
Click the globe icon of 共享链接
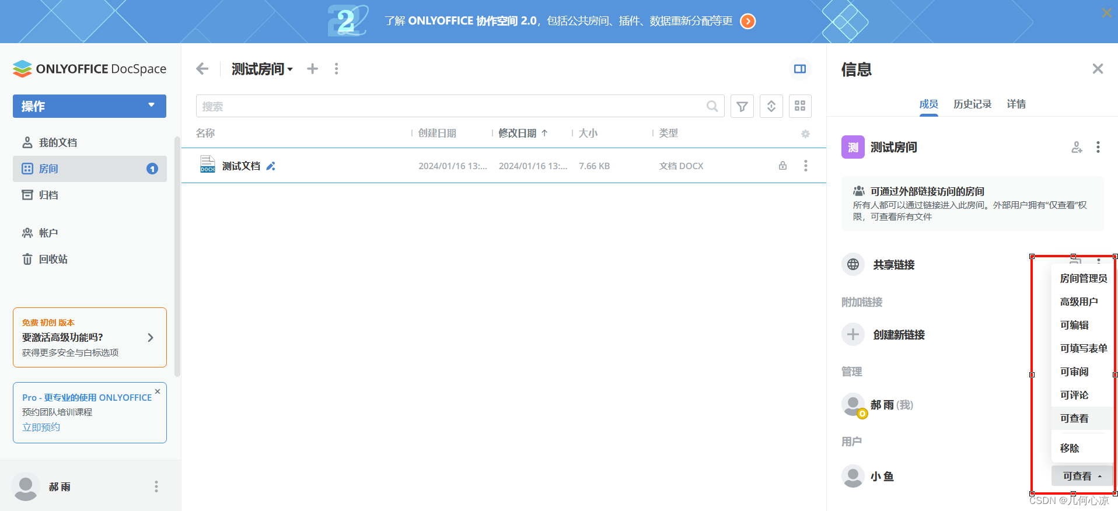click(853, 264)
